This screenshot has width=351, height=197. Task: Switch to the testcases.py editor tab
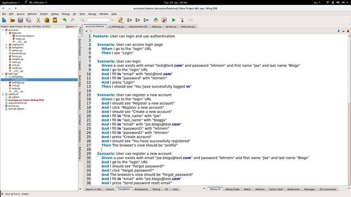tap(188, 26)
